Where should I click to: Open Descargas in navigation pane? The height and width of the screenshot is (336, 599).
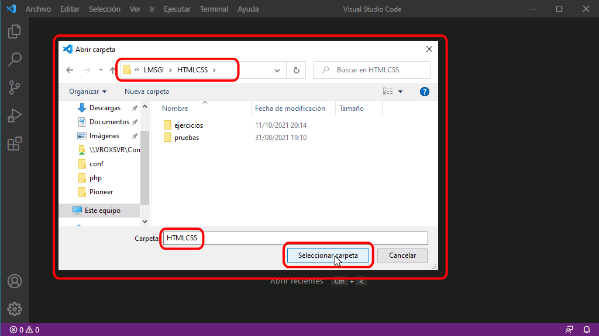pos(105,108)
